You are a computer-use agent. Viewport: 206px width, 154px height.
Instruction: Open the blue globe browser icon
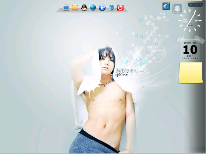(93, 8)
